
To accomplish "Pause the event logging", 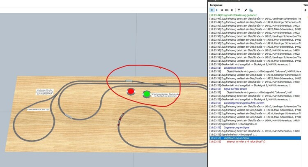I will click(212, 10).
